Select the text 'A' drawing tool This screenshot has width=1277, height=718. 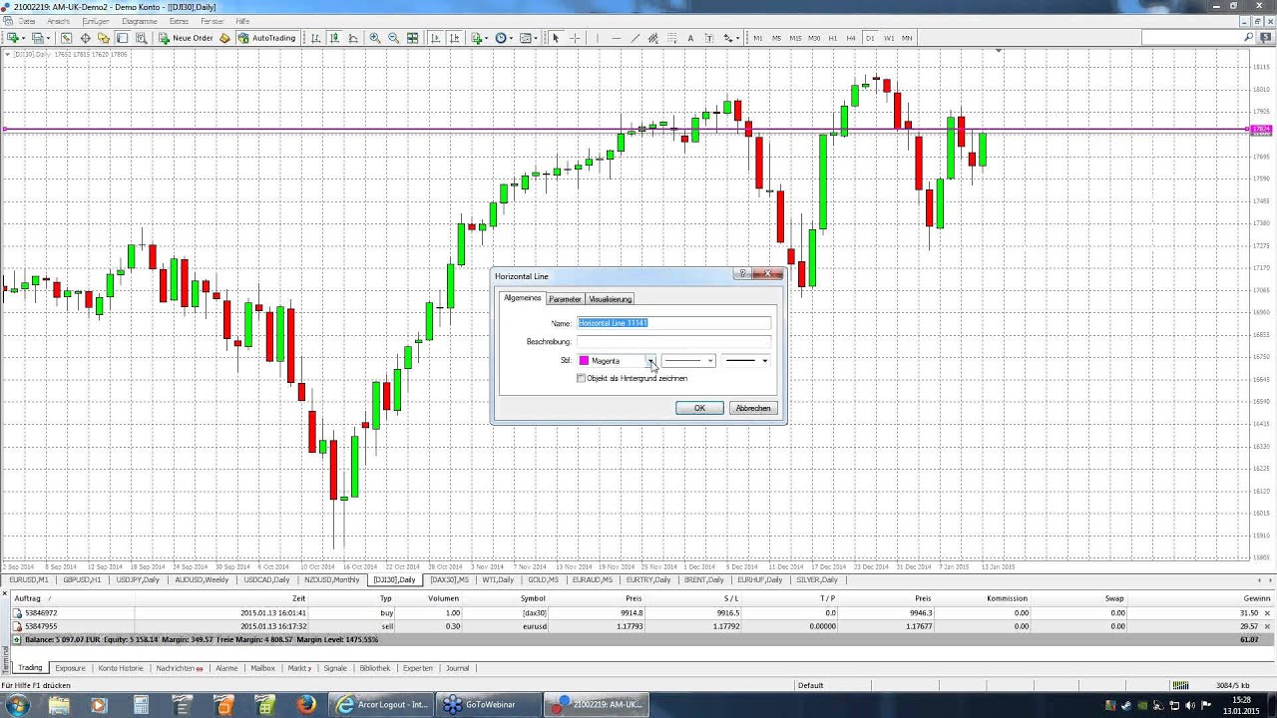point(690,38)
